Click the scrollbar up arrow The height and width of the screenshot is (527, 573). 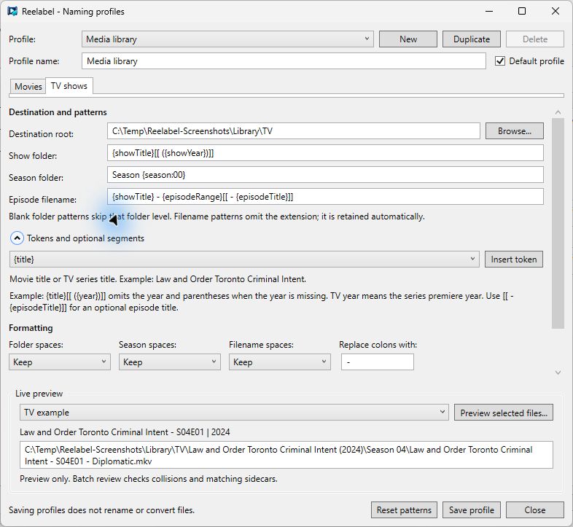[558, 112]
